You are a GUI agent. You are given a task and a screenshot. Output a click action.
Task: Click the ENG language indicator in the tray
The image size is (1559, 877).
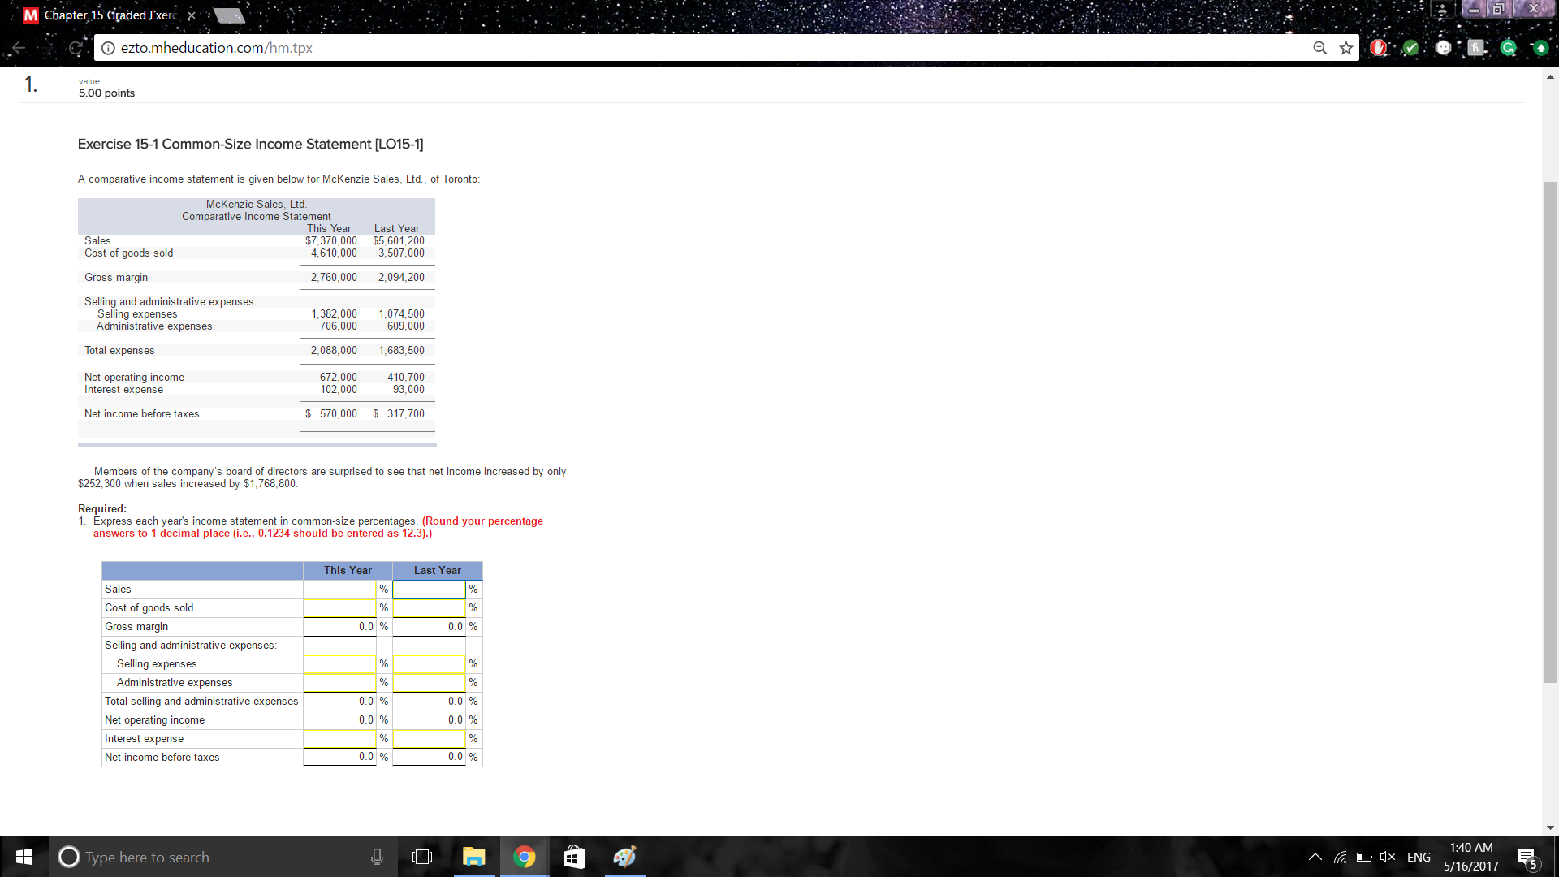tap(1419, 857)
